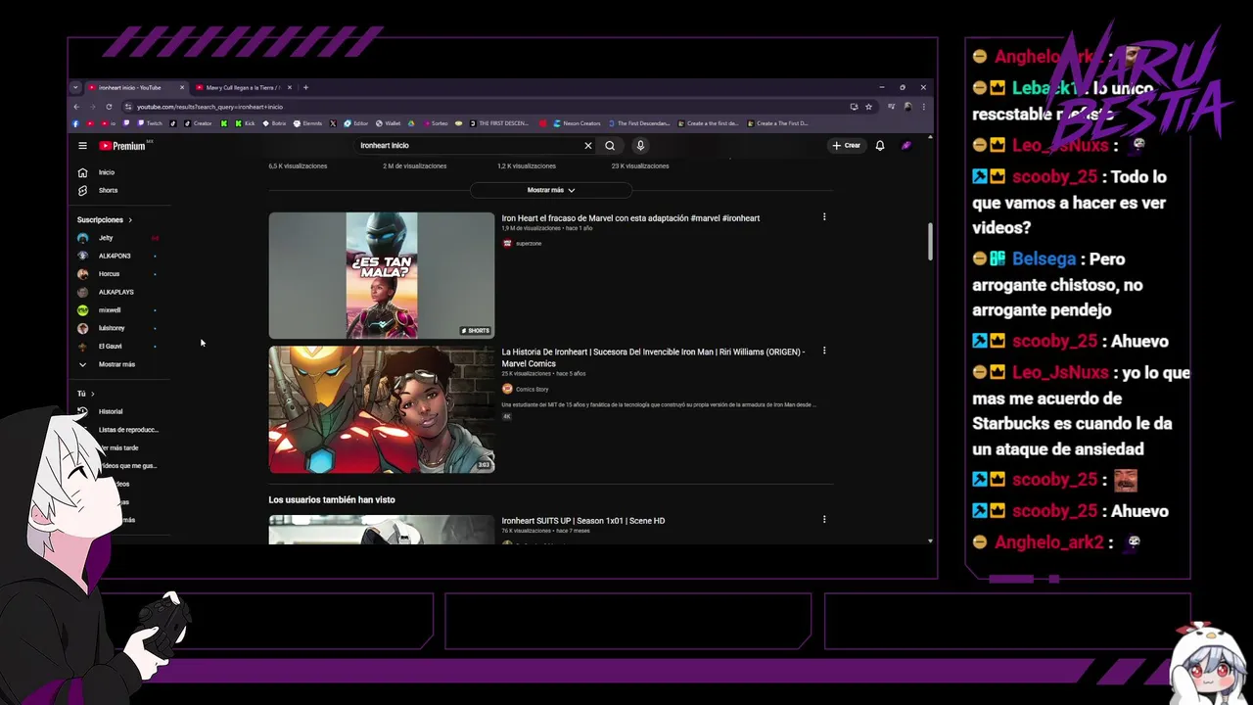Open the Twitch bookmark

tap(150, 123)
